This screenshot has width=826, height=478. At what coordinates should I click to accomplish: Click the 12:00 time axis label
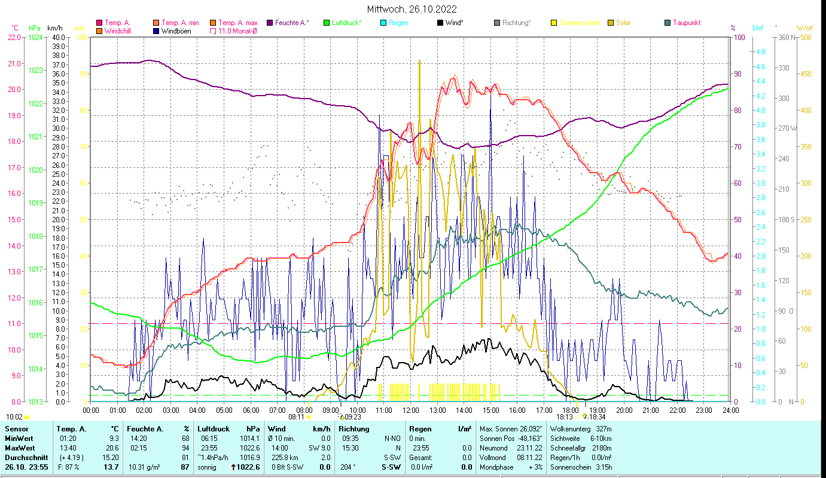(411, 410)
